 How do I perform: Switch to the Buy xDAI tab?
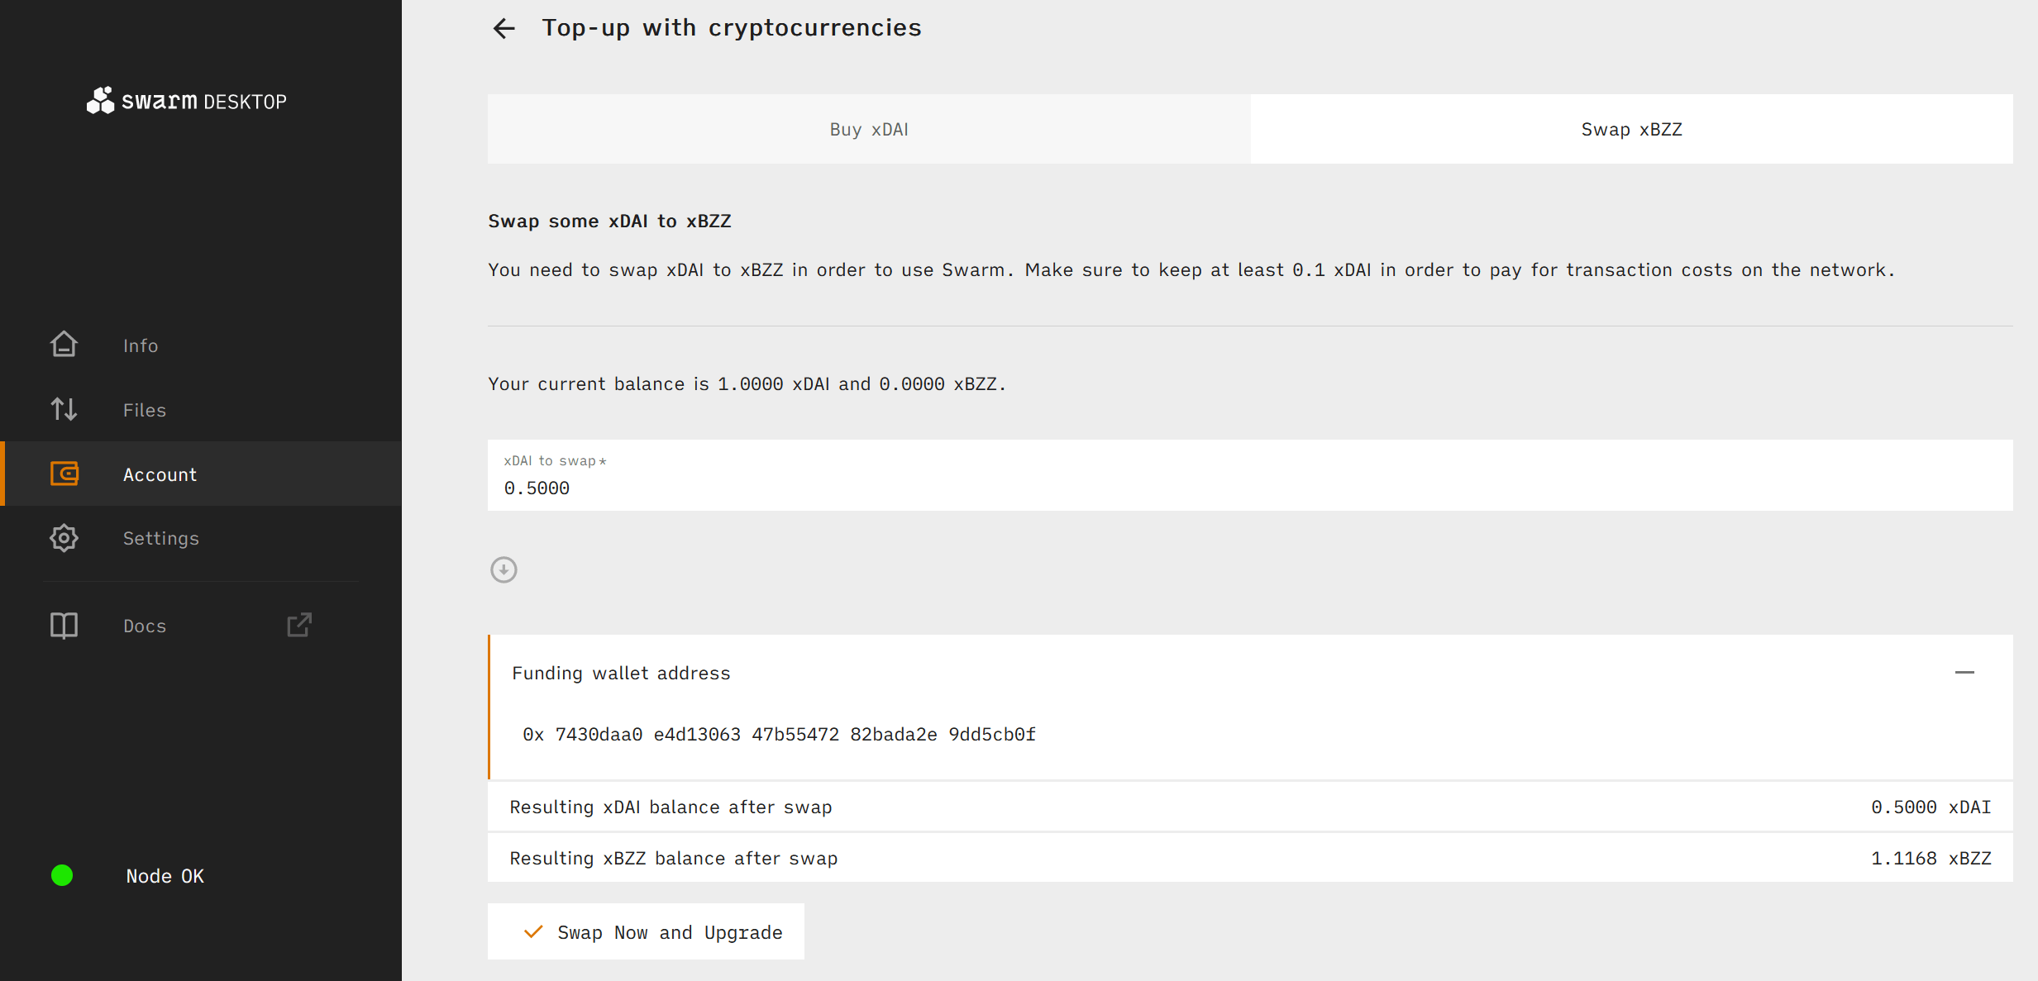[x=869, y=129]
